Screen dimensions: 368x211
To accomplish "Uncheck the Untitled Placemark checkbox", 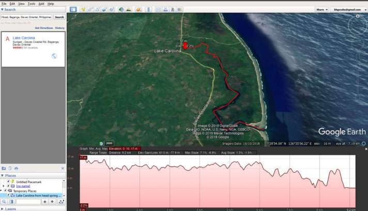I will pos(8,182).
